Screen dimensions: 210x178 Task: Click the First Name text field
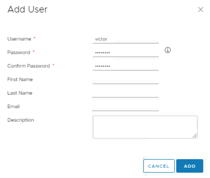[126, 80]
